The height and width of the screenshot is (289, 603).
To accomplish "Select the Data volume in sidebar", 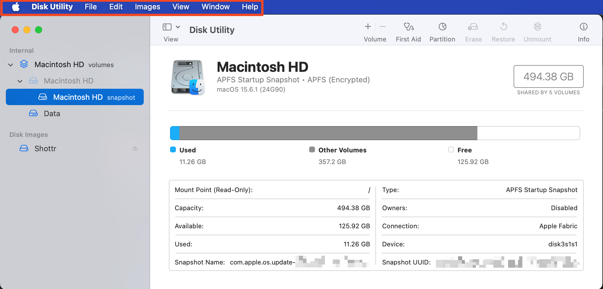I will coord(75,114).
